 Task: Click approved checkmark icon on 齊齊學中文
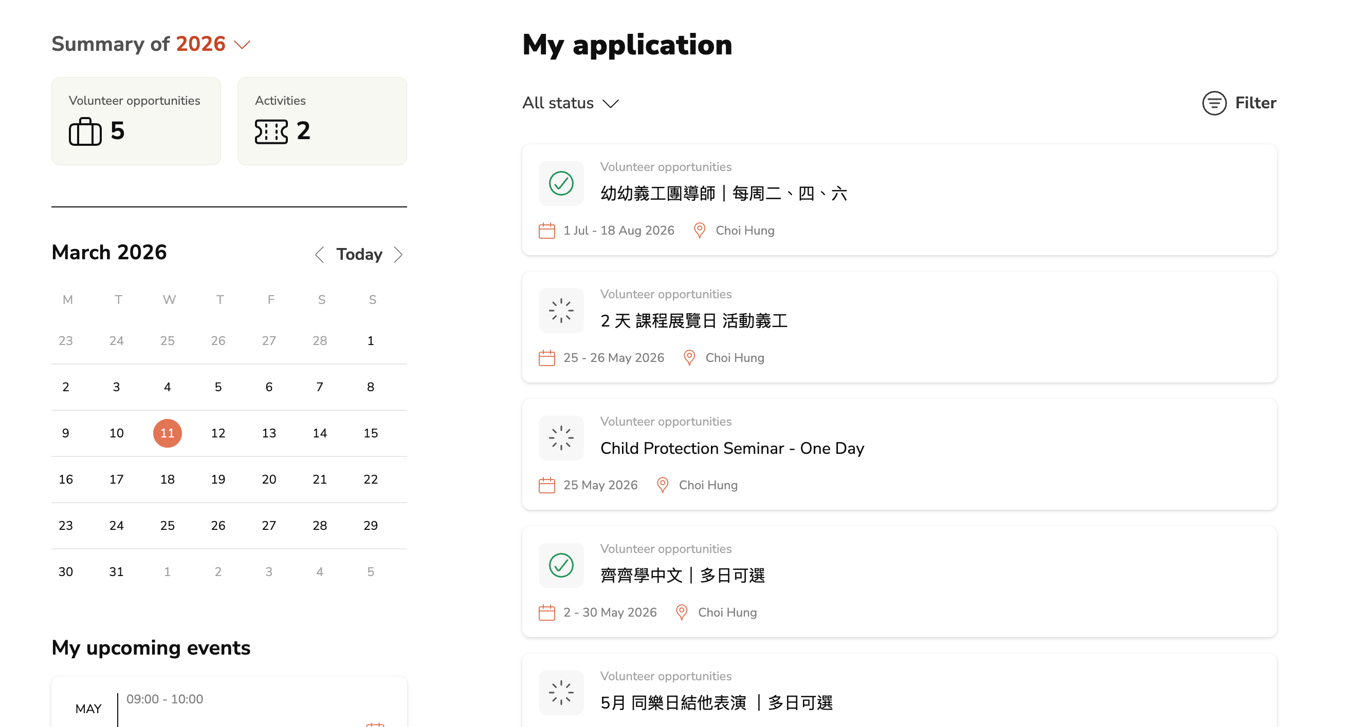(x=561, y=565)
